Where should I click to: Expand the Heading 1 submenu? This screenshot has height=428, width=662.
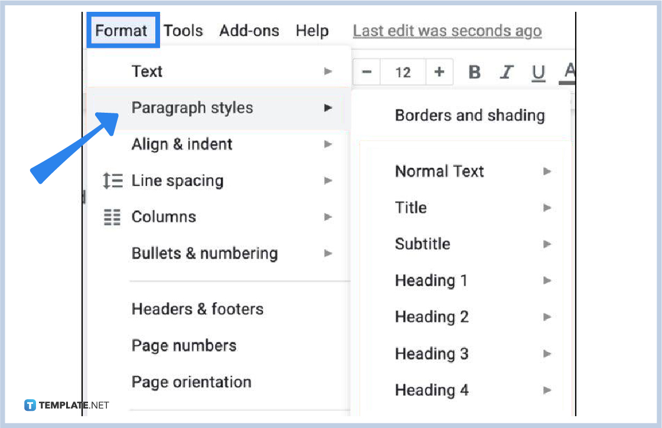coord(547,280)
